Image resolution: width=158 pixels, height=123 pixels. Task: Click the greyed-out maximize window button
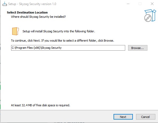[140, 4]
